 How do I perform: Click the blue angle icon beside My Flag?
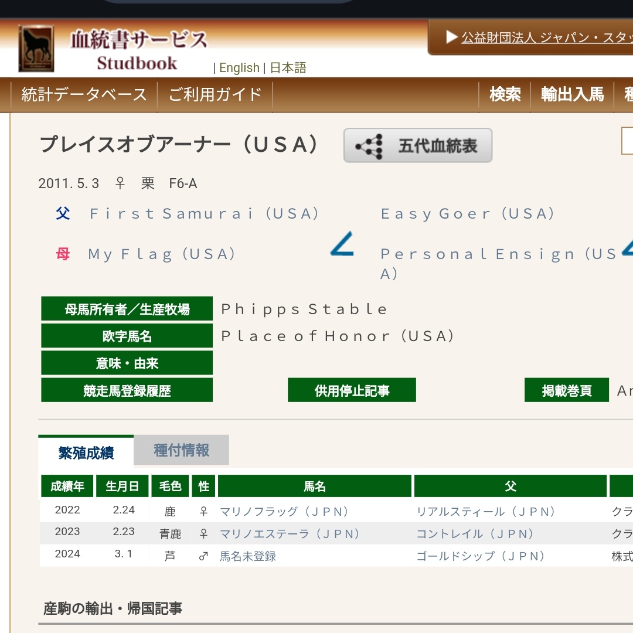342,244
